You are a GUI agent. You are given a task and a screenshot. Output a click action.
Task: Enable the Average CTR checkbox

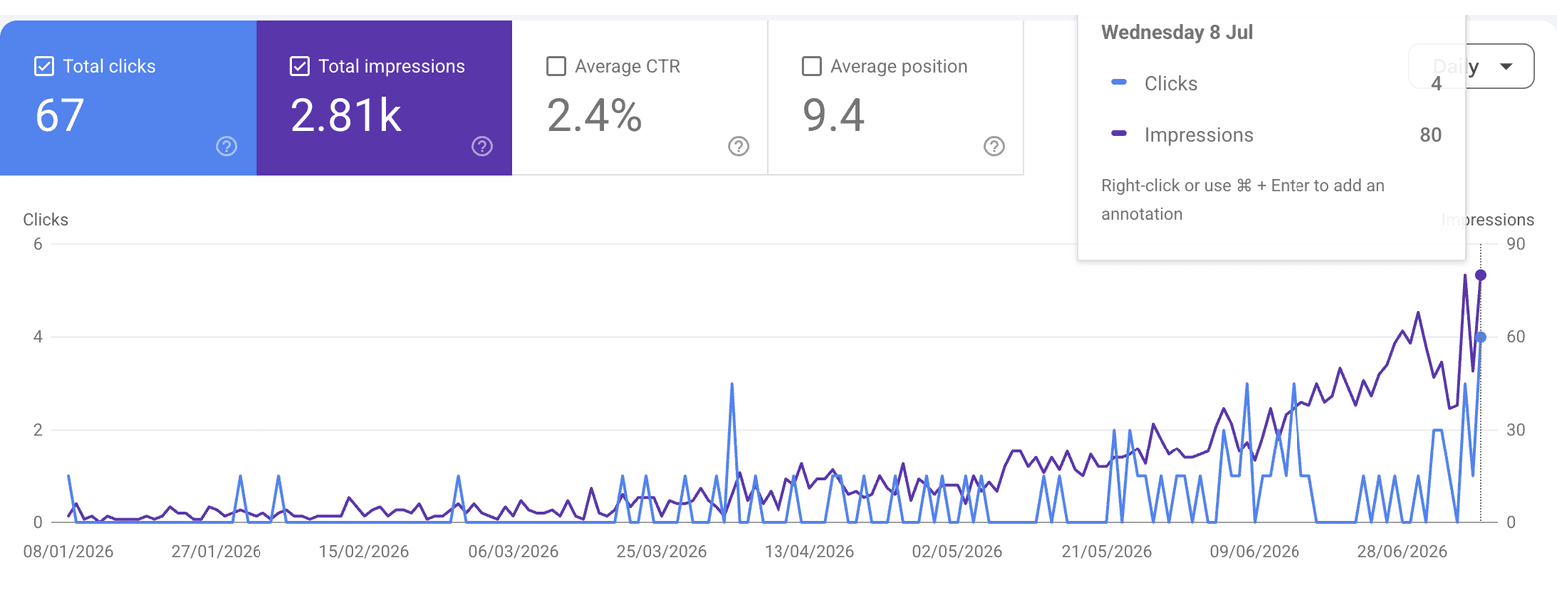click(556, 67)
